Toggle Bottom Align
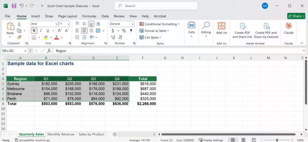308x142 pixels. pyautogui.click(x=91, y=24)
